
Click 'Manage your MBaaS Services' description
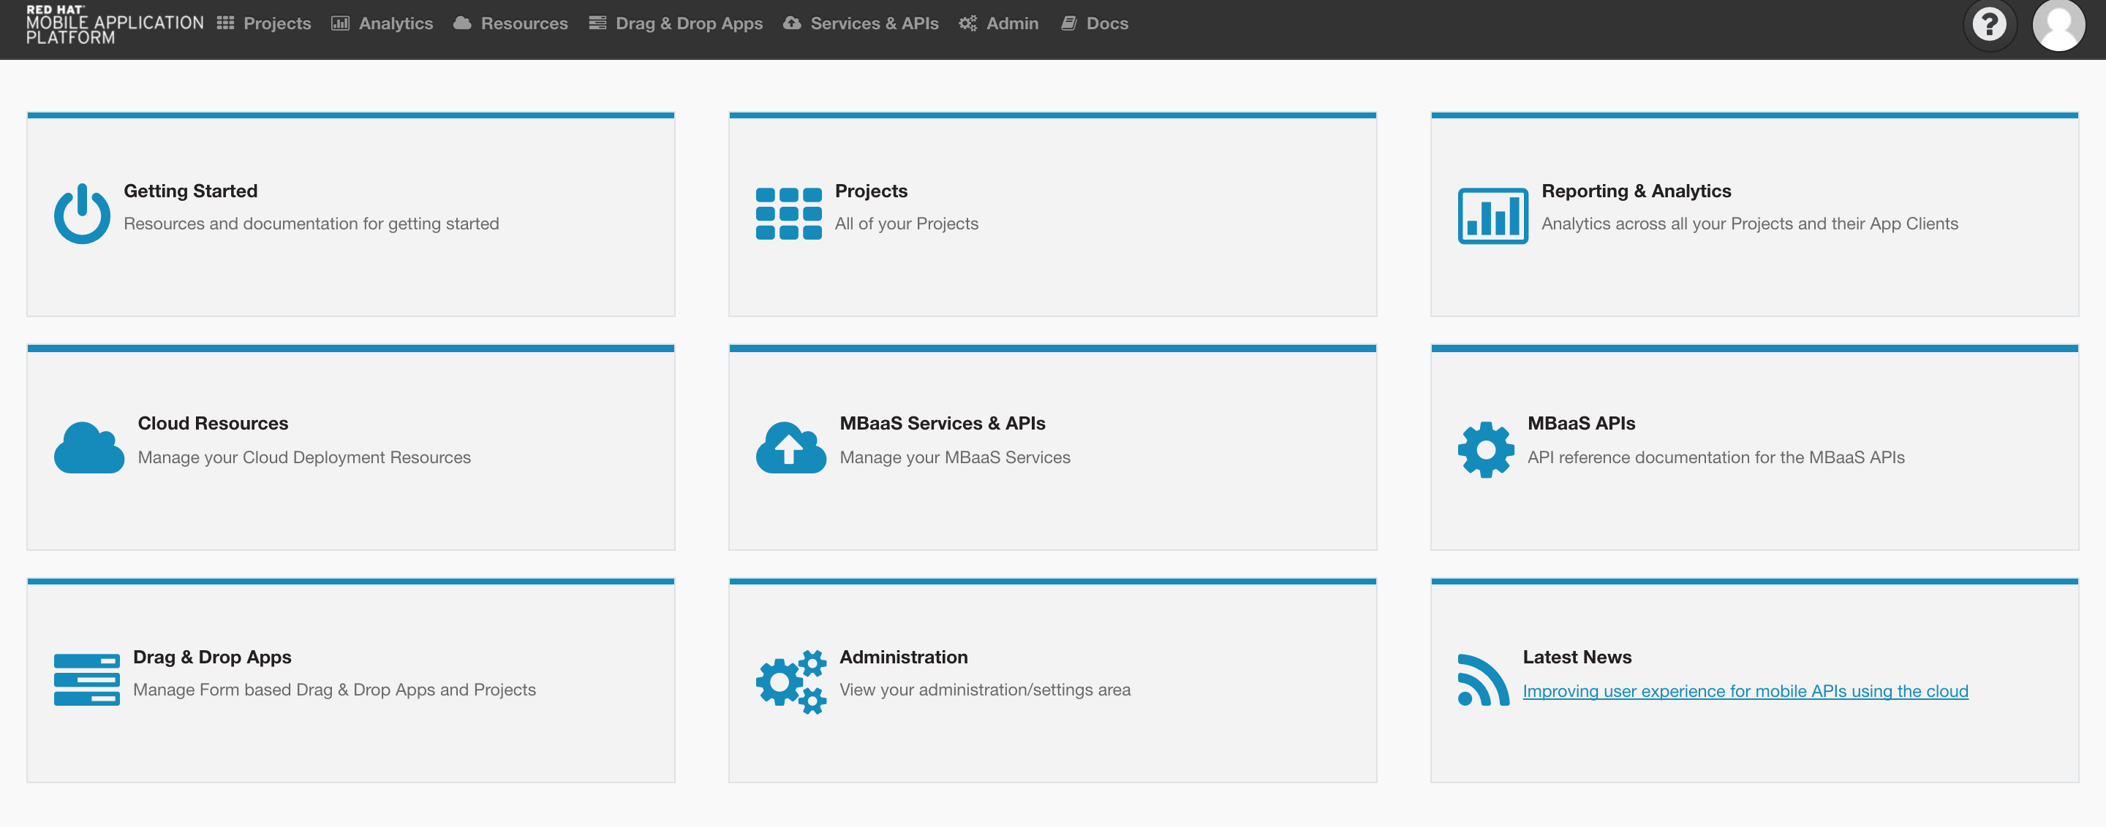[955, 457]
